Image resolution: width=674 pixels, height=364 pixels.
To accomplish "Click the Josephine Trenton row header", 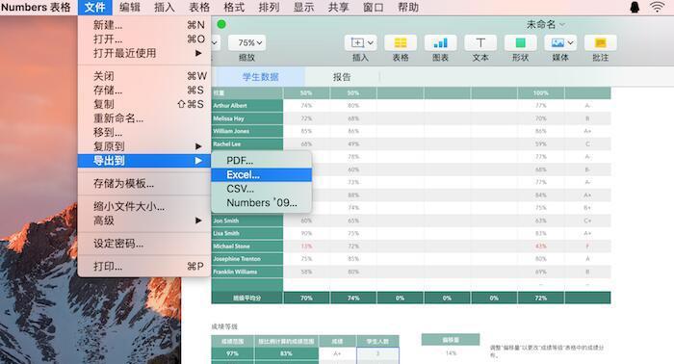I will (247, 259).
